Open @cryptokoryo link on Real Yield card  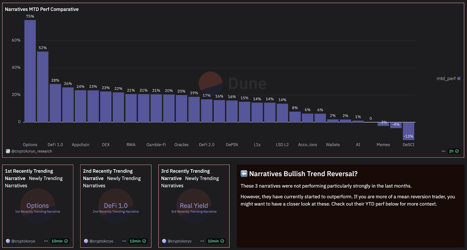pos(180,241)
